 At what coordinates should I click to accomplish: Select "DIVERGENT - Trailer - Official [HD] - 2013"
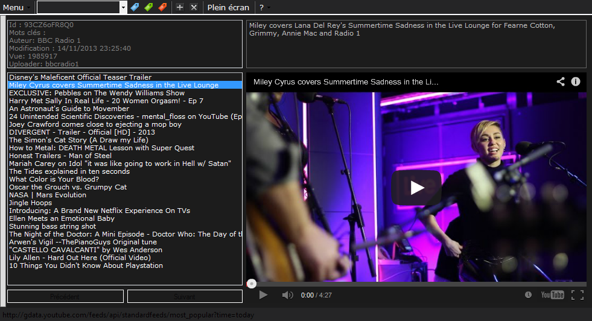125,132
